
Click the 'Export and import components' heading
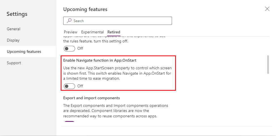(x=92, y=98)
